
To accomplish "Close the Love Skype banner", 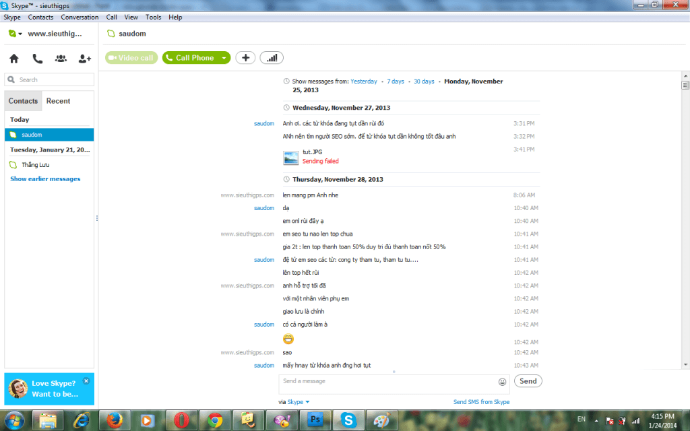I will pyautogui.click(x=86, y=381).
